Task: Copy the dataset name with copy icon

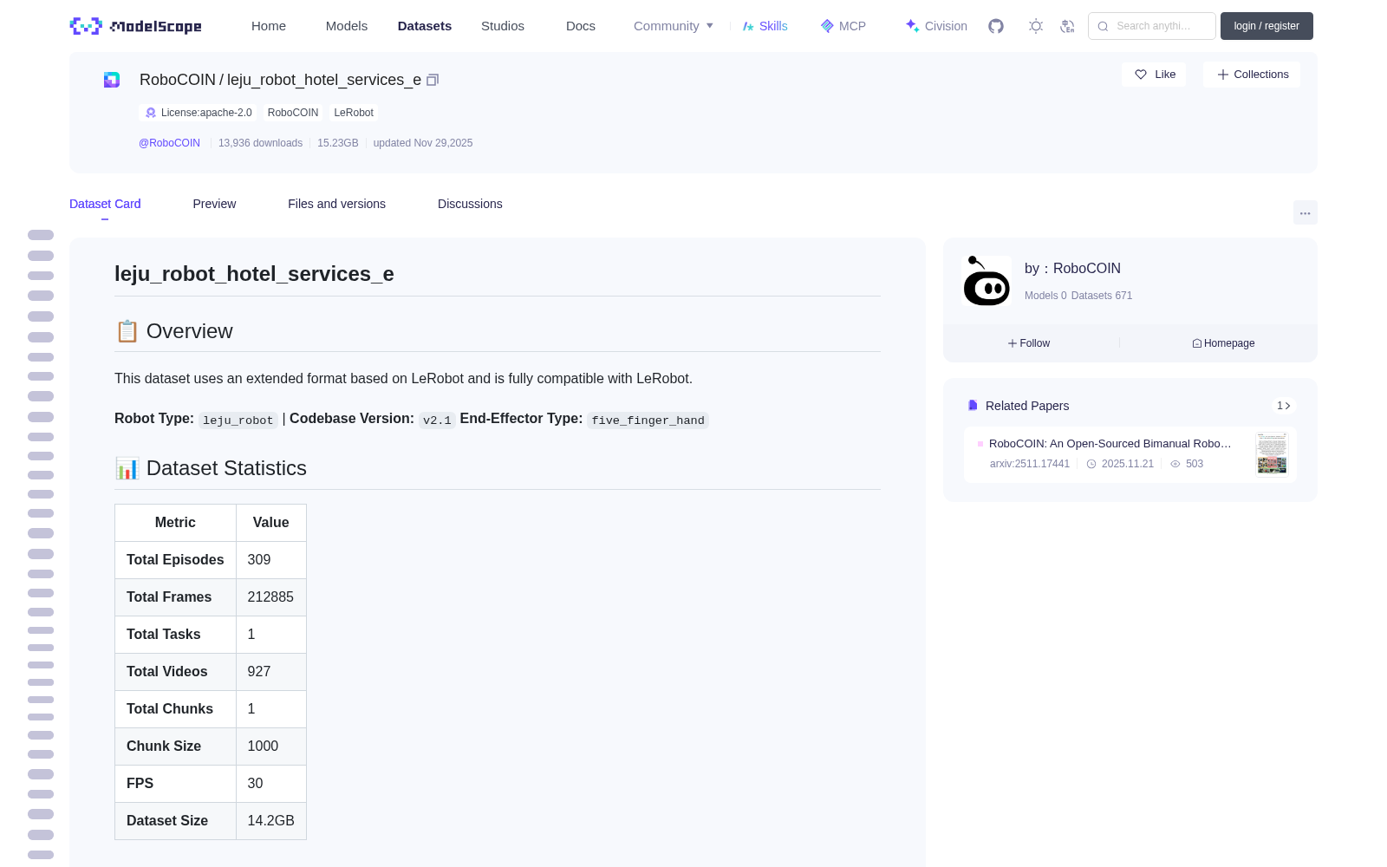Action: (x=433, y=80)
